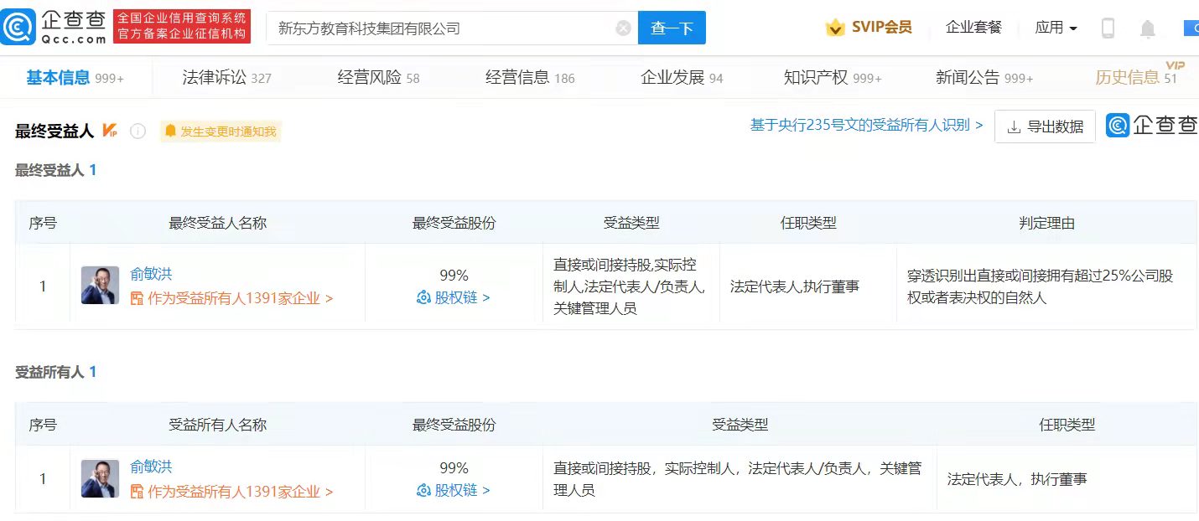Switch to 企业发展 tab
The height and width of the screenshot is (521, 1199).
[x=682, y=78]
